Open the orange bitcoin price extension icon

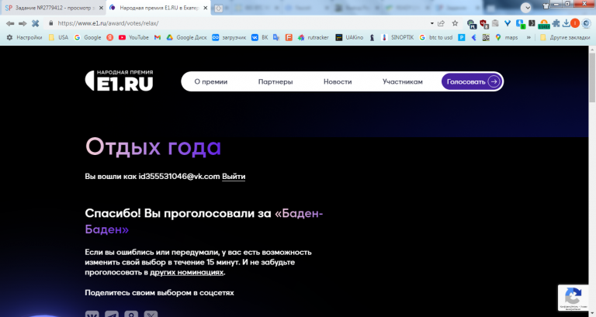click(x=544, y=24)
